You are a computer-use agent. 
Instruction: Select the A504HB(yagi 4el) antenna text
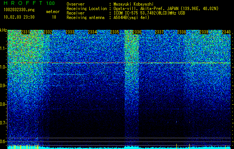pyautogui.click(x=131, y=18)
